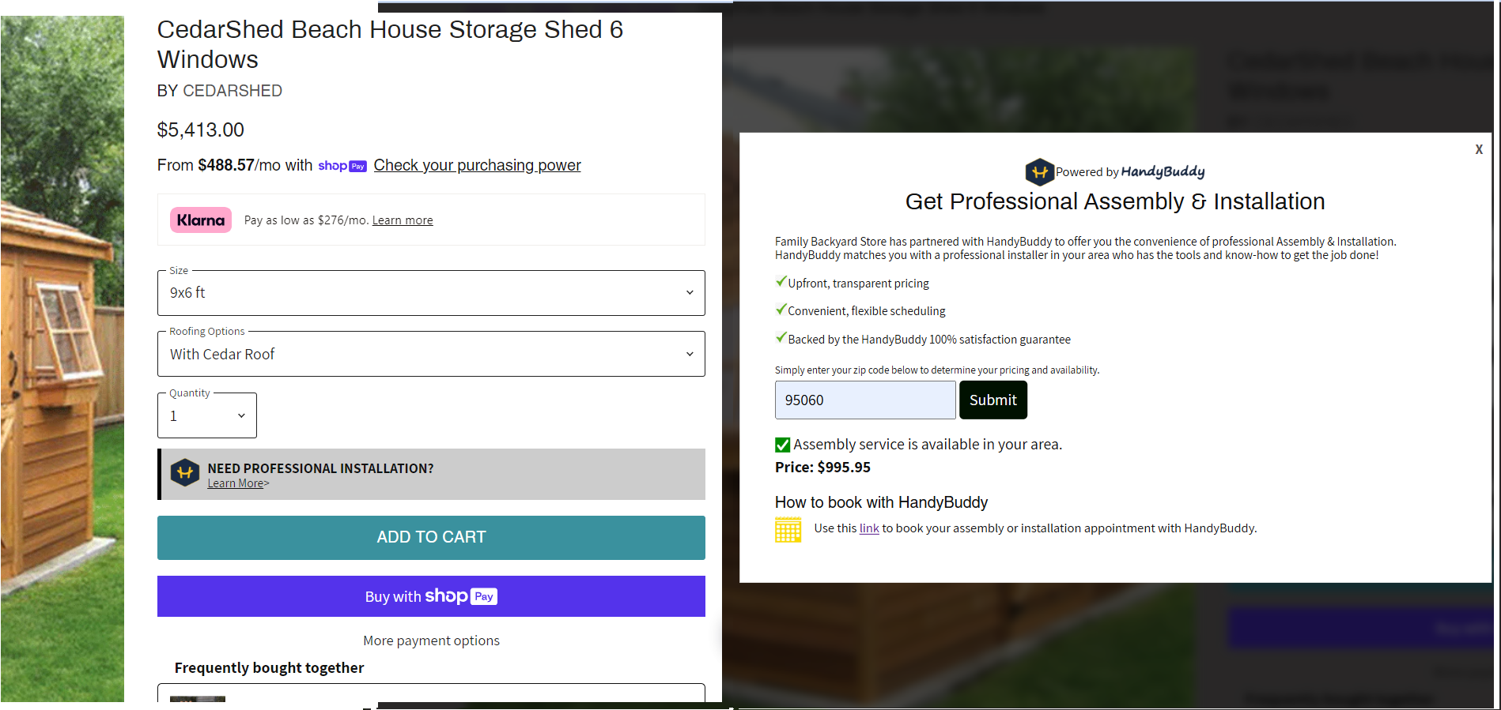
Task: Click the Shop Pay logo beside installment price
Action: pos(342,166)
